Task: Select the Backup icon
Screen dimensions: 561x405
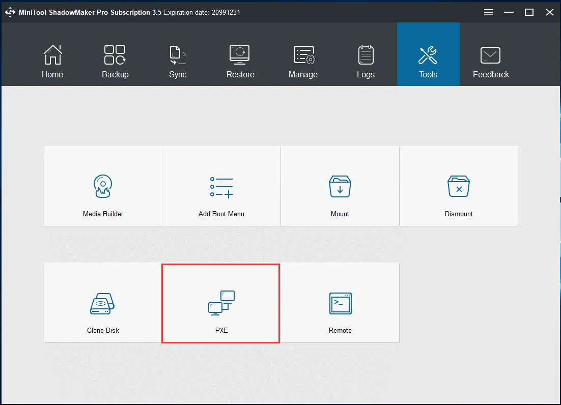Action: coord(115,54)
